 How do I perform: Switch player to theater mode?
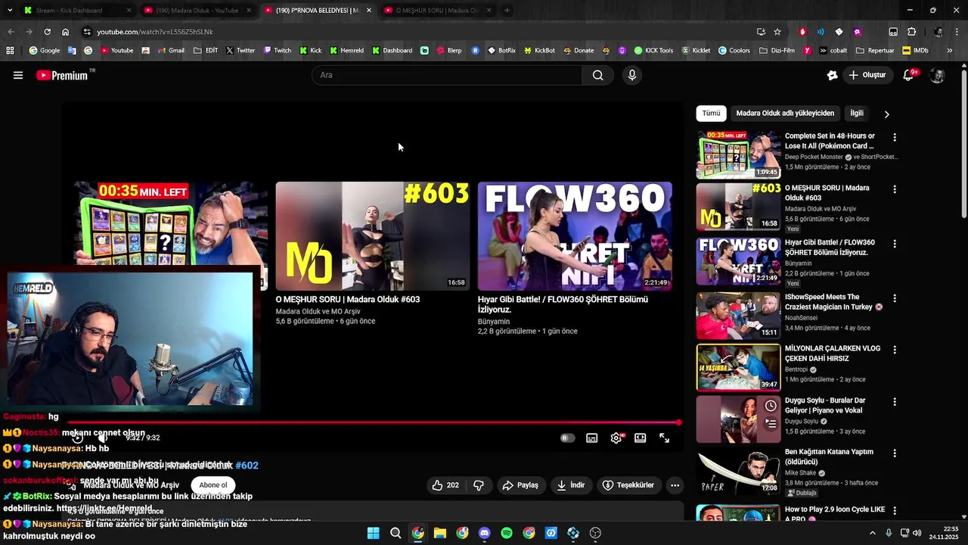[x=640, y=438]
